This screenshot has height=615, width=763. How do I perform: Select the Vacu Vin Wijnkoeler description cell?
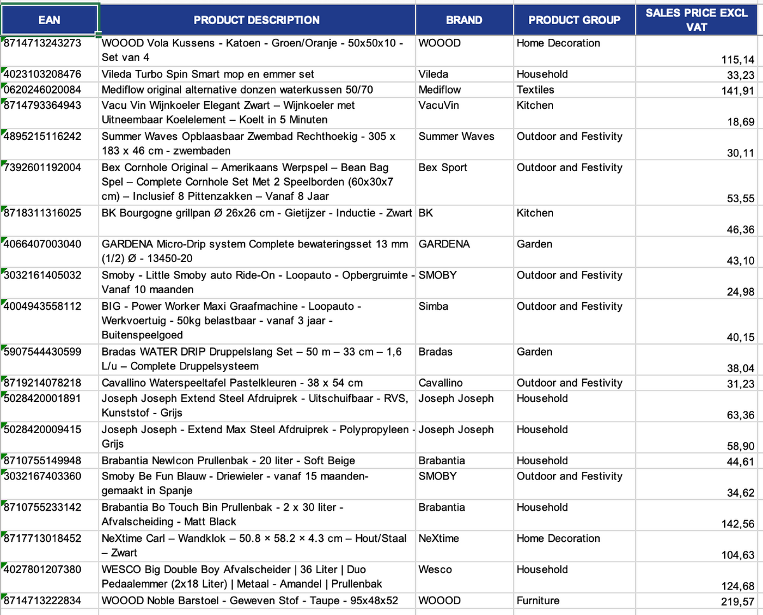(x=257, y=113)
